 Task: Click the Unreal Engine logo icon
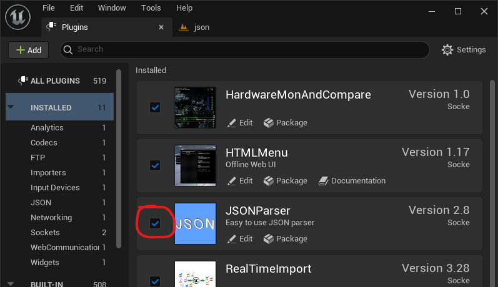18,17
